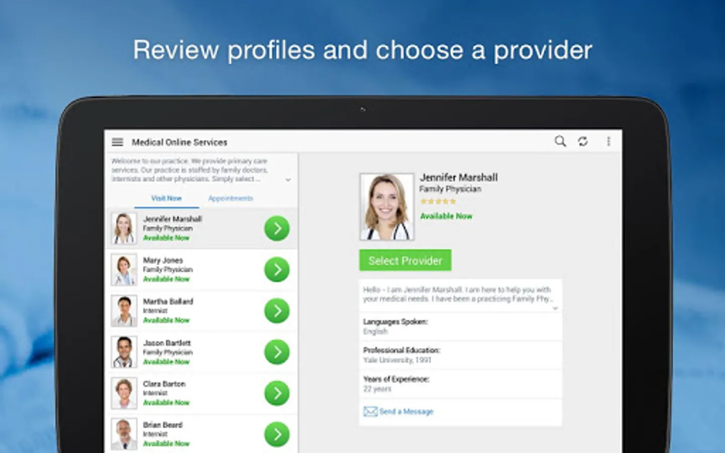Expand Jennifer Marshall's bio text

(x=555, y=308)
